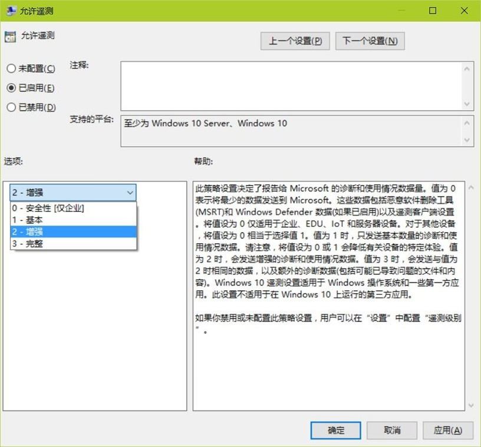Image resolution: width=481 pixels, height=447 pixels.
Task: Click the help description text area
Action: click(x=329, y=296)
